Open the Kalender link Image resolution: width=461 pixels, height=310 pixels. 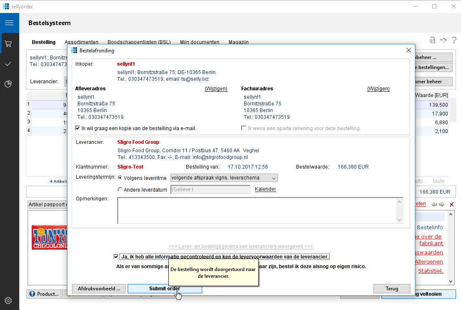click(x=265, y=189)
